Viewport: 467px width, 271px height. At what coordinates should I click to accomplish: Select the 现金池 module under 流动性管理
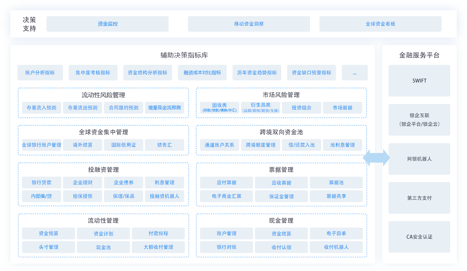coord(103,247)
